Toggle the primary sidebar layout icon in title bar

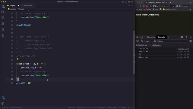[x=123, y=2]
